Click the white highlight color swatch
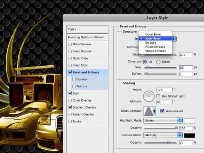Screen dimensions: 204x153 [189, 121]
